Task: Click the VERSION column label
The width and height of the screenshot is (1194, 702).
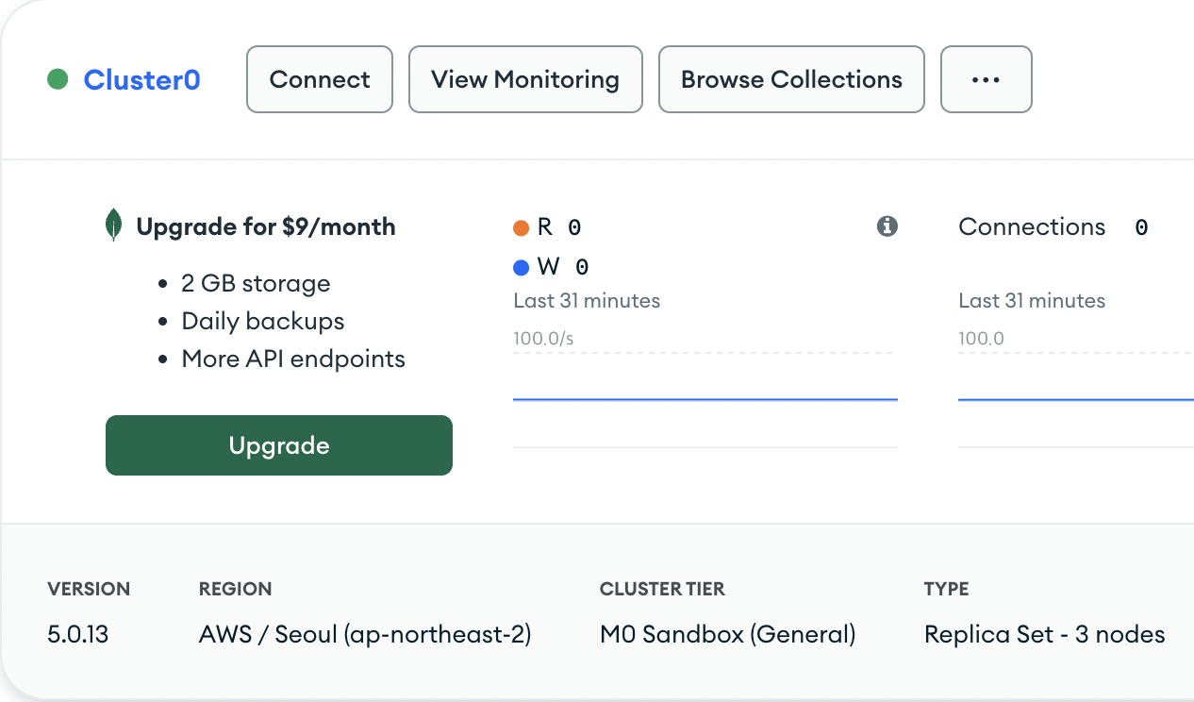Action: point(89,589)
